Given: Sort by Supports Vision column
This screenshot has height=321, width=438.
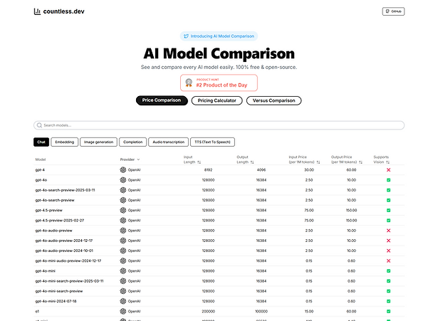Looking at the screenshot, I should tap(382, 159).
